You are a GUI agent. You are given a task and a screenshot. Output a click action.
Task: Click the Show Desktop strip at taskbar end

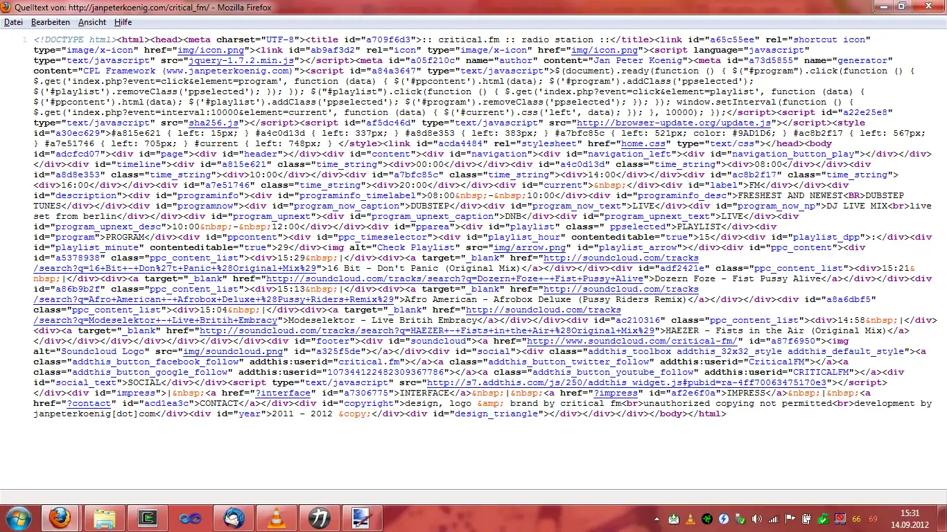tap(942, 518)
